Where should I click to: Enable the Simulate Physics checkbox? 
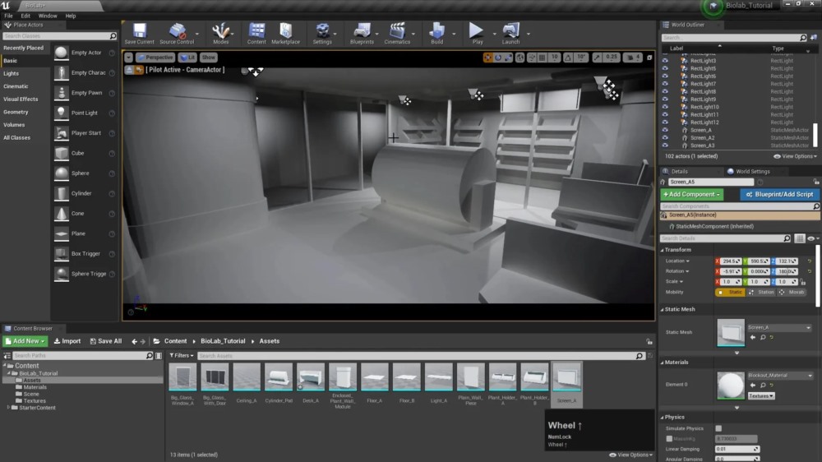(x=718, y=428)
